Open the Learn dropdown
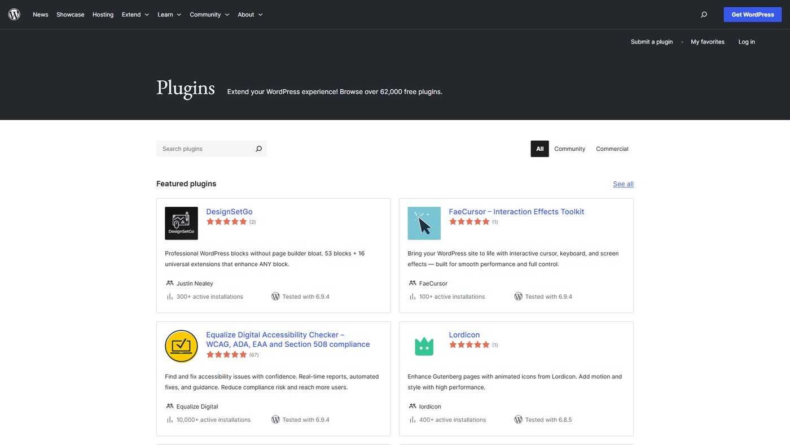 click(169, 14)
